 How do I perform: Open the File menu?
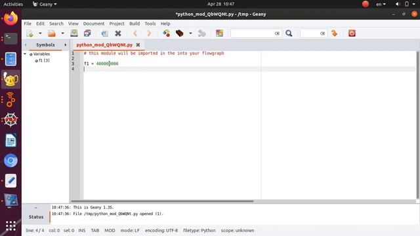pos(28,24)
